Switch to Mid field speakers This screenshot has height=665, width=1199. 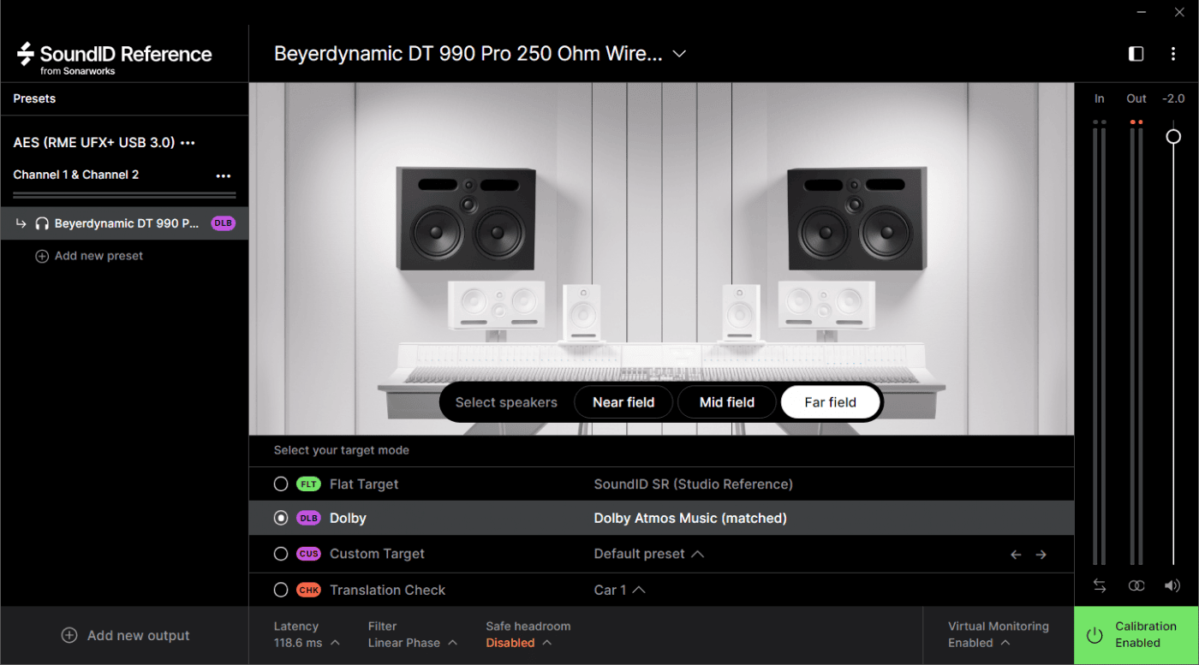point(727,402)
